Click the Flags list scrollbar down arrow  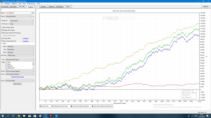(33, 68)
